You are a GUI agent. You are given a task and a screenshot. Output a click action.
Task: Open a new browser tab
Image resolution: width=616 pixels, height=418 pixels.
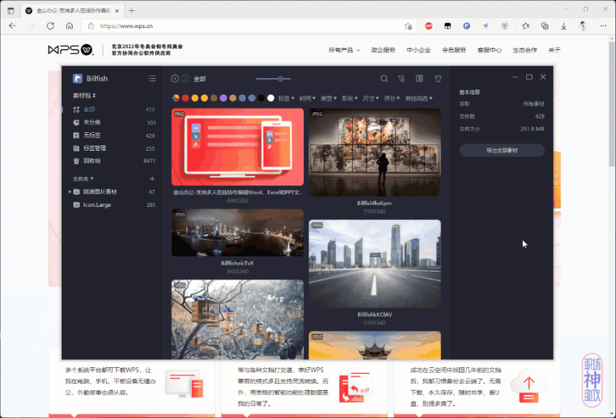click(131, 10)
